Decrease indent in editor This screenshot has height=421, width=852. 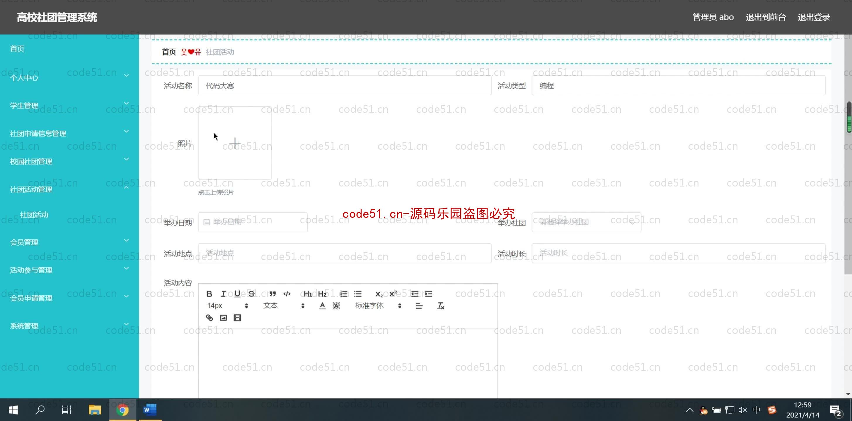(x=414, y=294)
